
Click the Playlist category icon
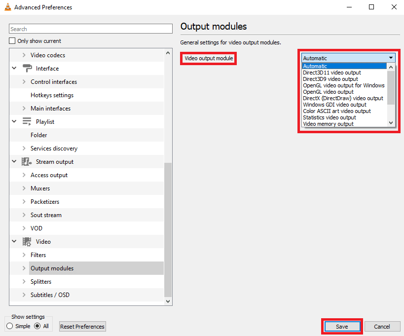(27, 121)
